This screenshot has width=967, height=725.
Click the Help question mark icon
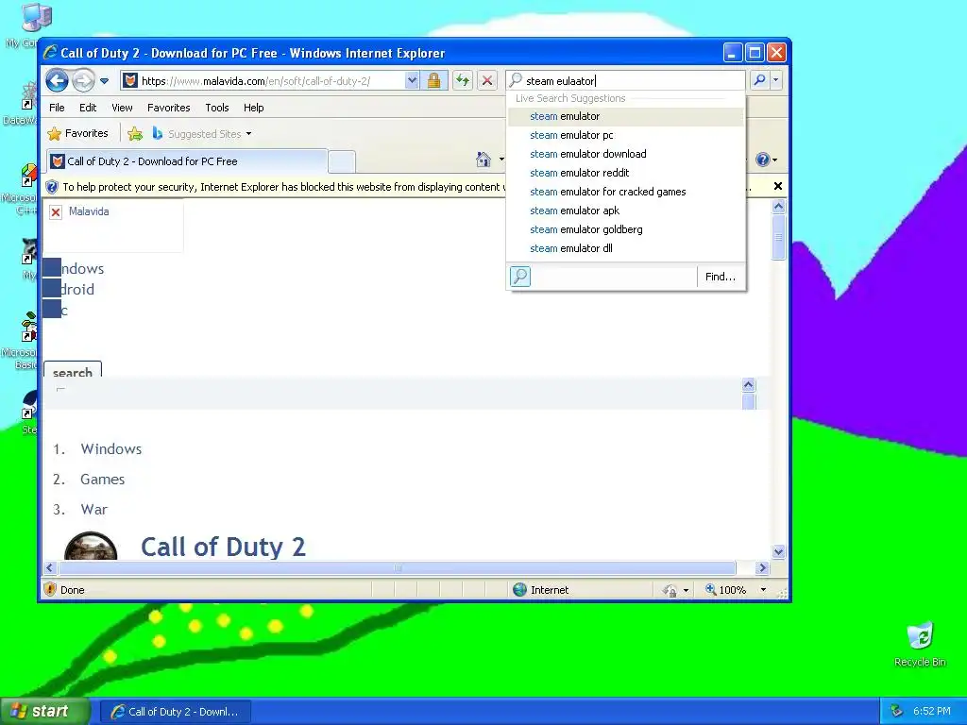(763, 160)
